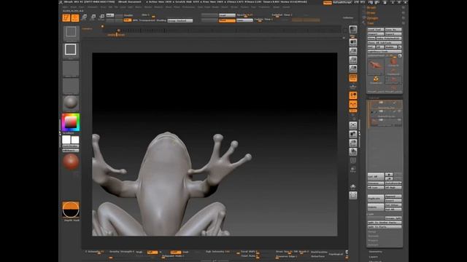The width and height of the screenshot is (467, 262).
Task: Open the Document menu in menu bar
Action: (93, 7)
